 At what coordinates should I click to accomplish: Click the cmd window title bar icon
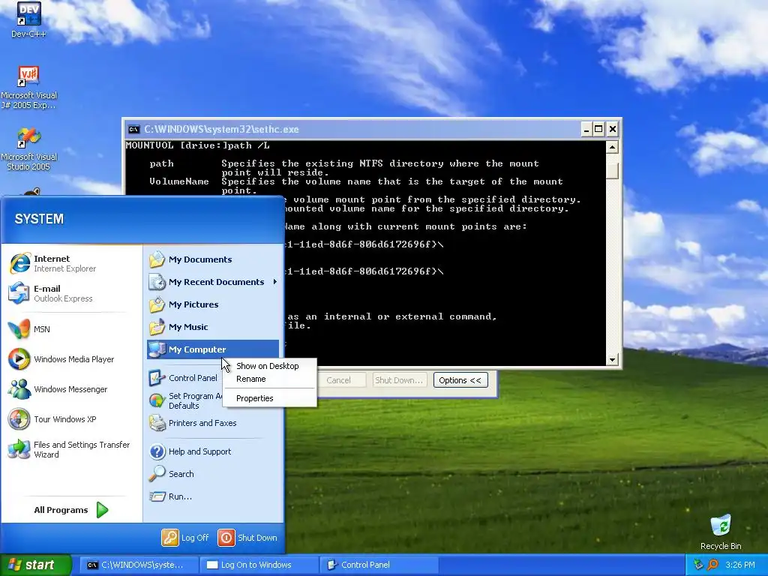[133, 129]
